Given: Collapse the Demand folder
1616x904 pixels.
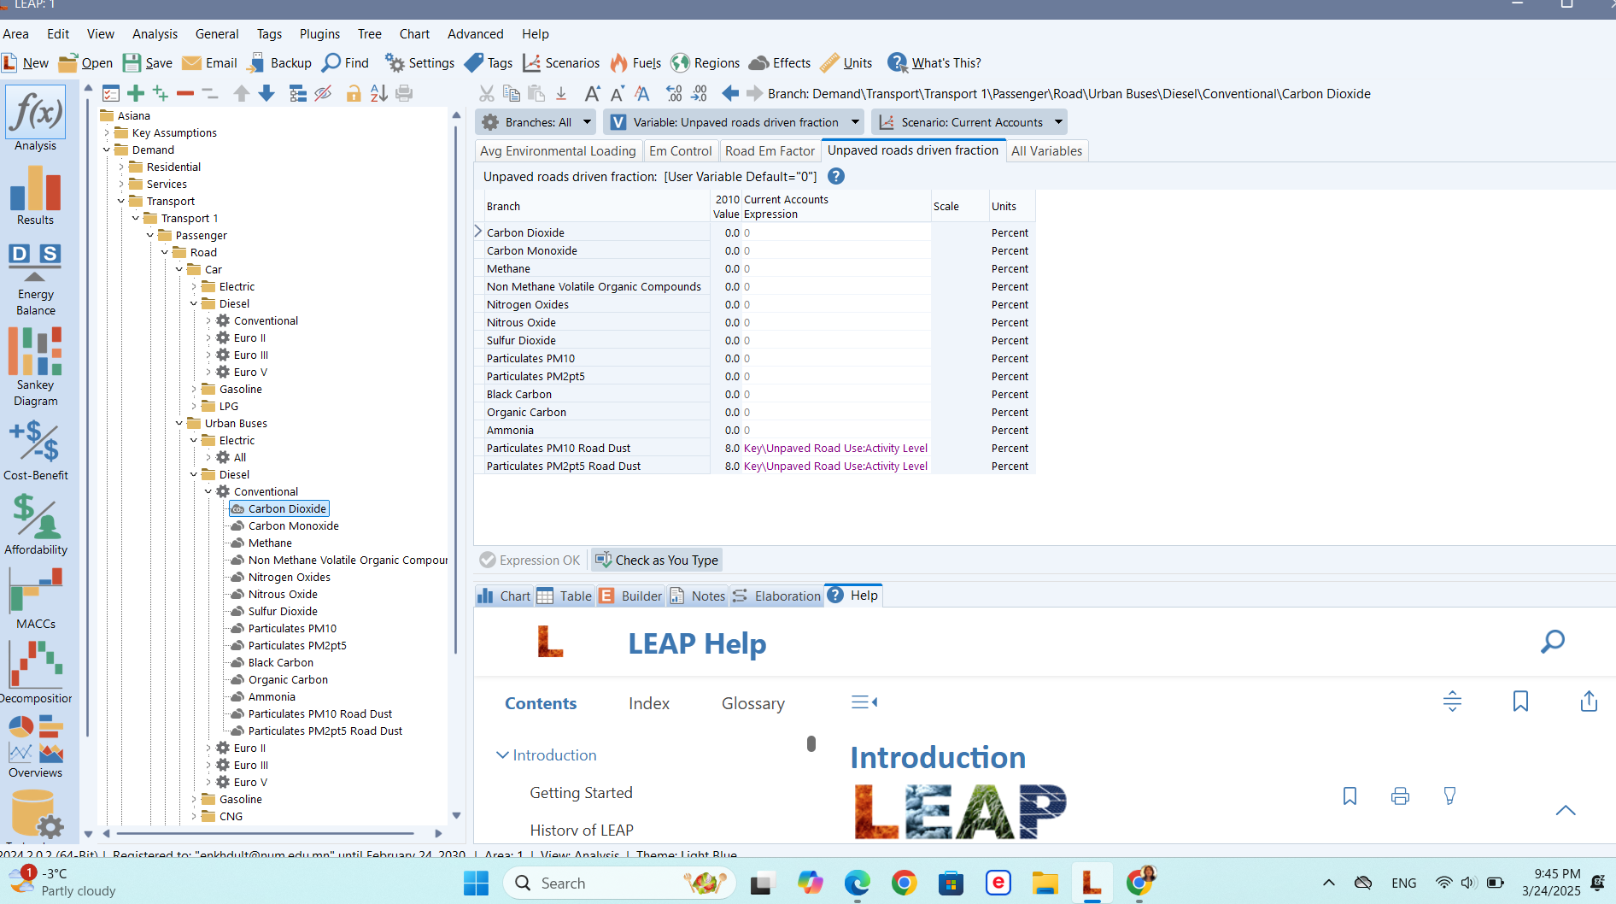Looking at the screenshot, I should pyautogui.click(x=108, y=150).
